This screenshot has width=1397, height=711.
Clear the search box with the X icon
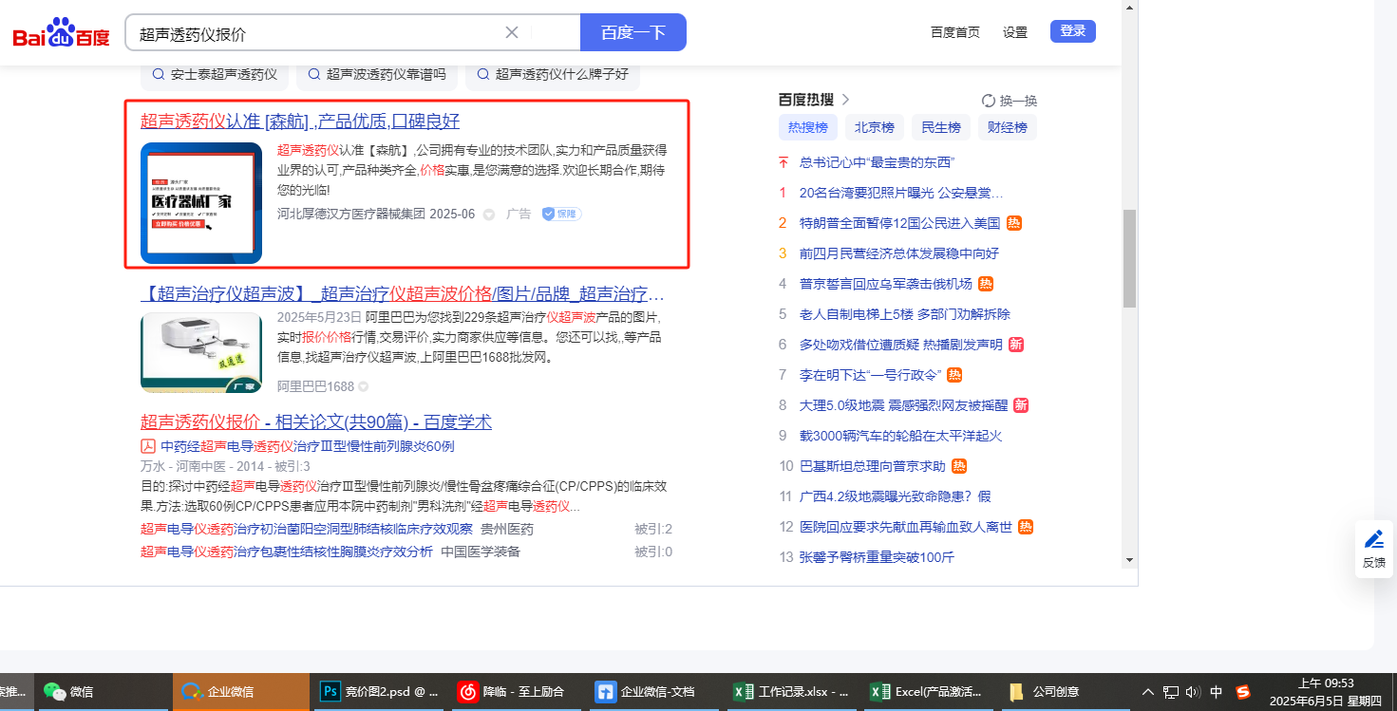coord(511,32)
